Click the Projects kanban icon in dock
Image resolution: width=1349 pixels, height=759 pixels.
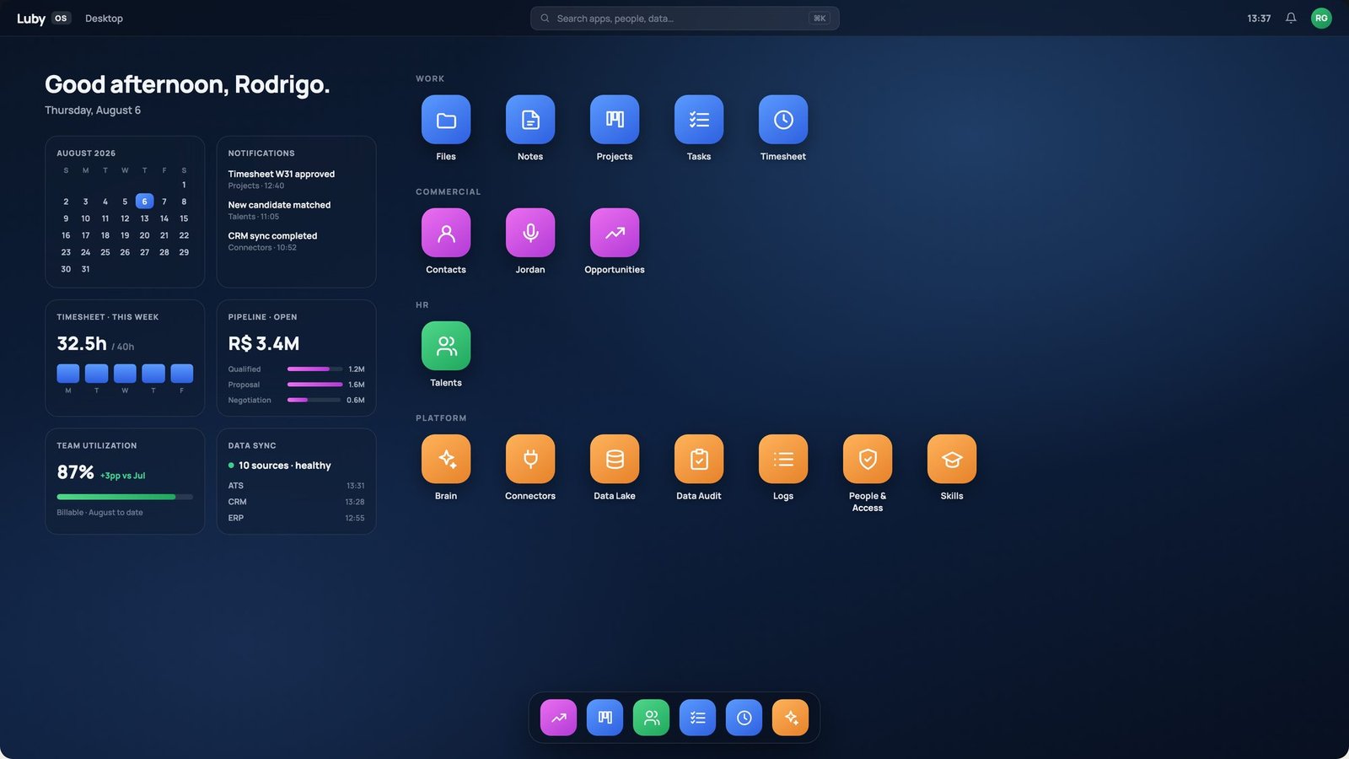coord(605,718)
